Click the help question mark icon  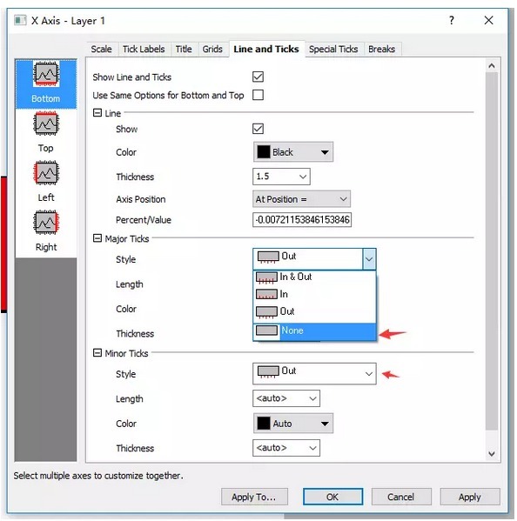click(x=451, y=20)
